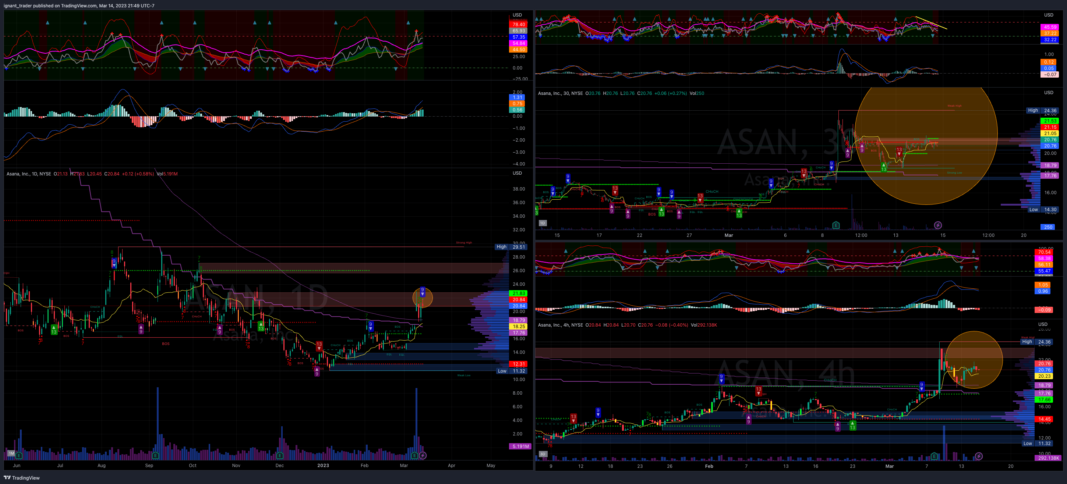Click the red 21.15 price label

point(1050,127)
